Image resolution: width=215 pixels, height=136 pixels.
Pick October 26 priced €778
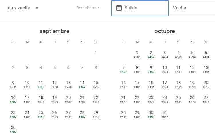[192, 99]
